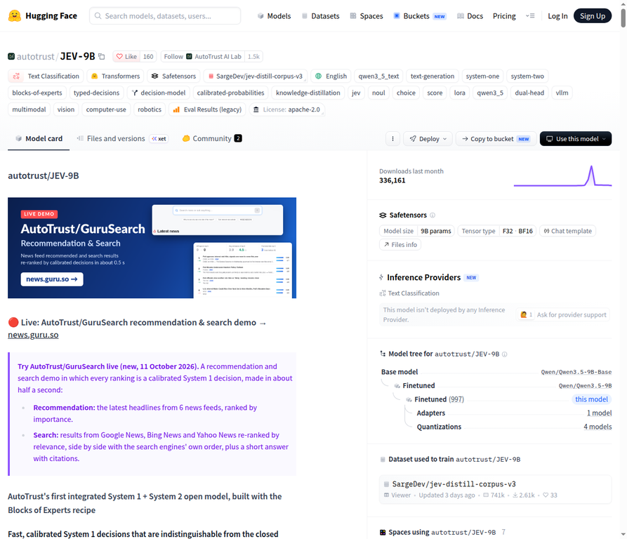
Task: Click the Log In link
Action: tap(557, 16)
